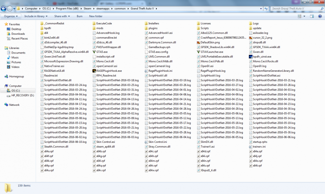Select the startup.rphs file

click(x=260, y=142)
